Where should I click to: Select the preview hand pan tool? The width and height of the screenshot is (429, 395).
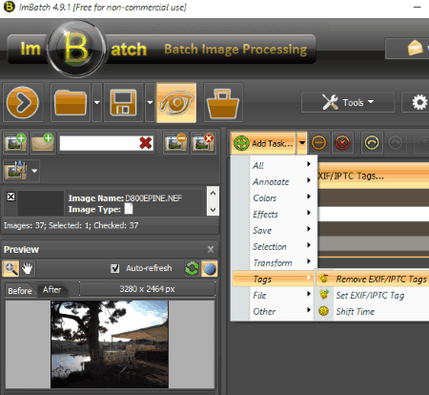28,268
